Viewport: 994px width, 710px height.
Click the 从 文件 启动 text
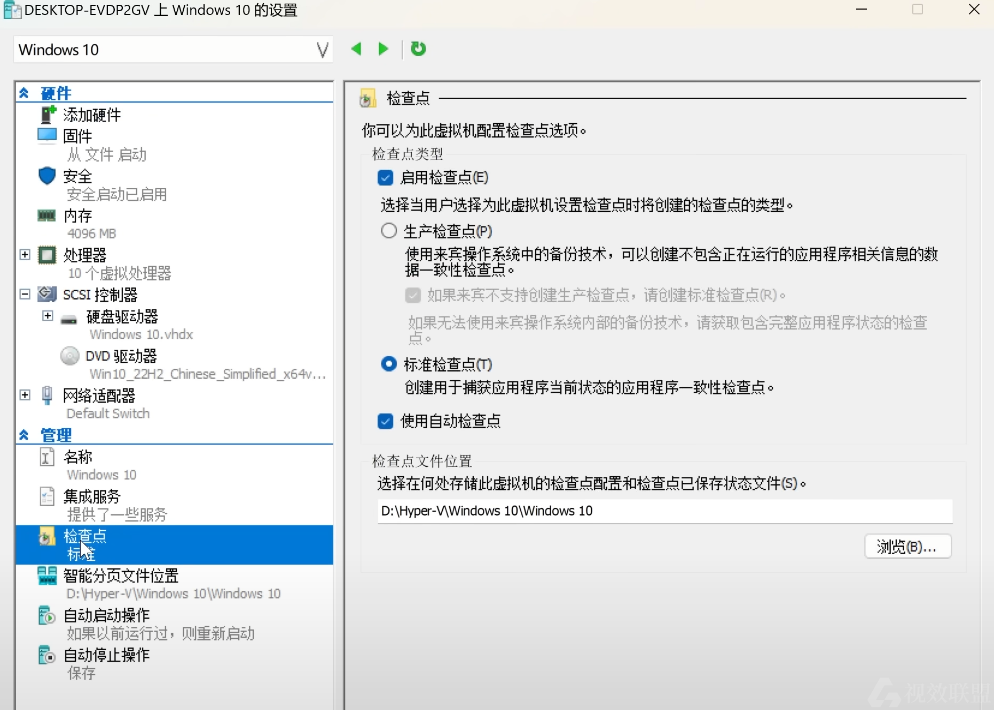click(107, 155)
